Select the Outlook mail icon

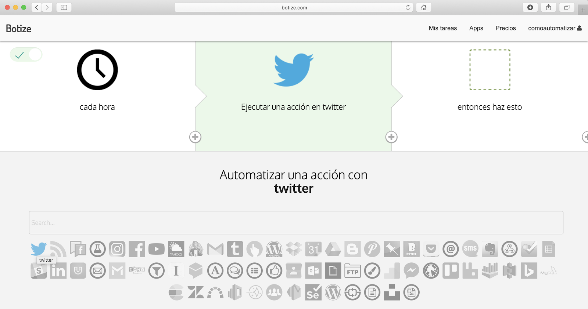pyautogui.click(x=313, y=271)
